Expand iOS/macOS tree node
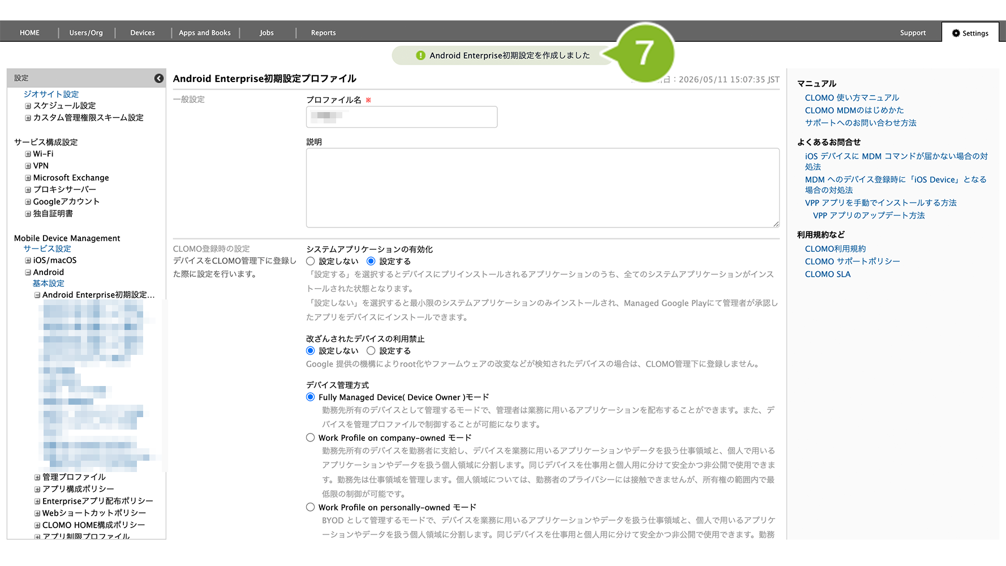Screen dimensions: 1006x566 pos(28,260)
